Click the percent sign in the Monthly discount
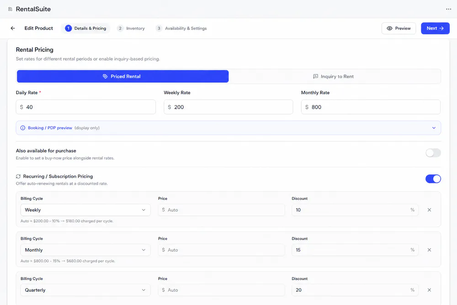Screen dimensions: 457x305 click(412, 250)
